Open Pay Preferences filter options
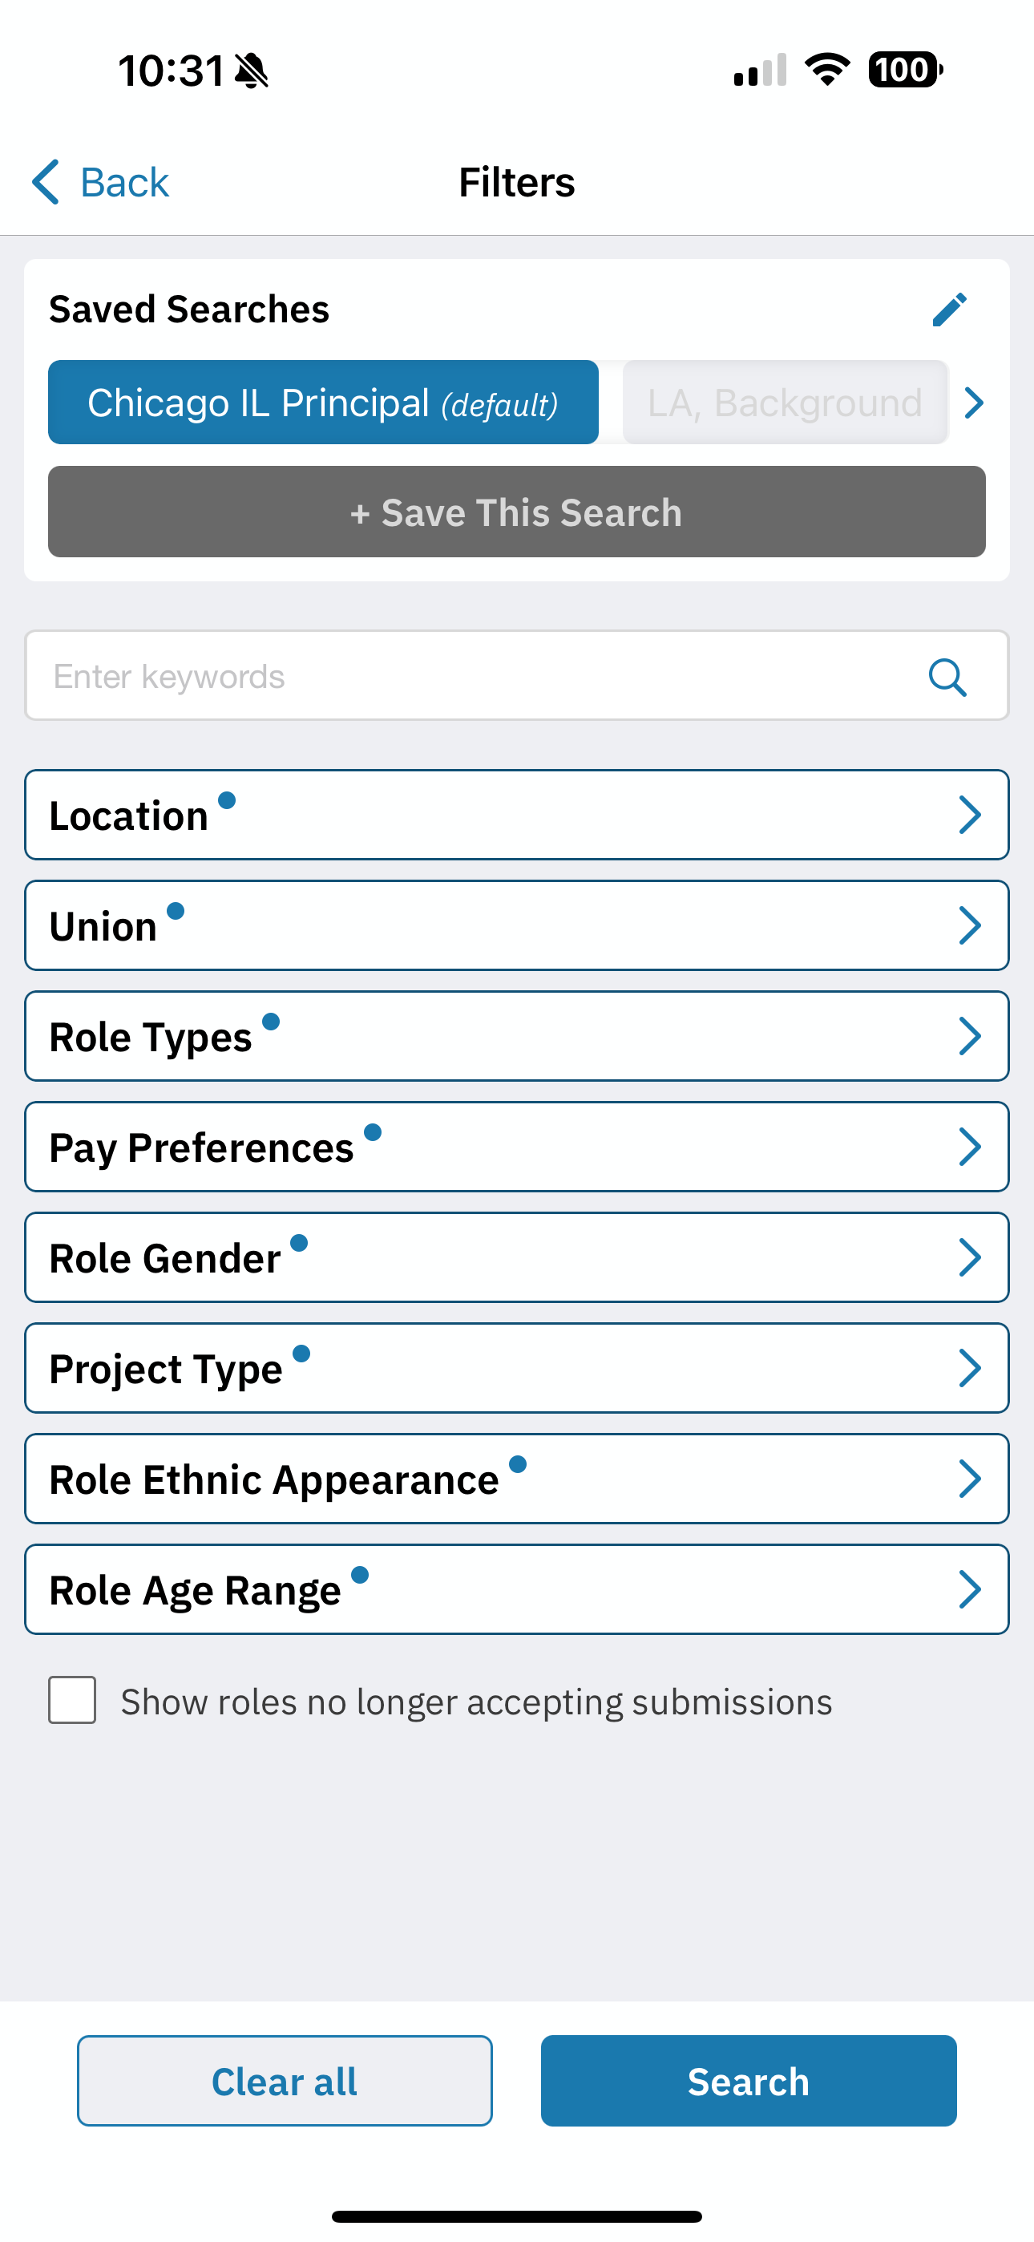Screen dimensions: 1034x2242 click(517, 1146)
